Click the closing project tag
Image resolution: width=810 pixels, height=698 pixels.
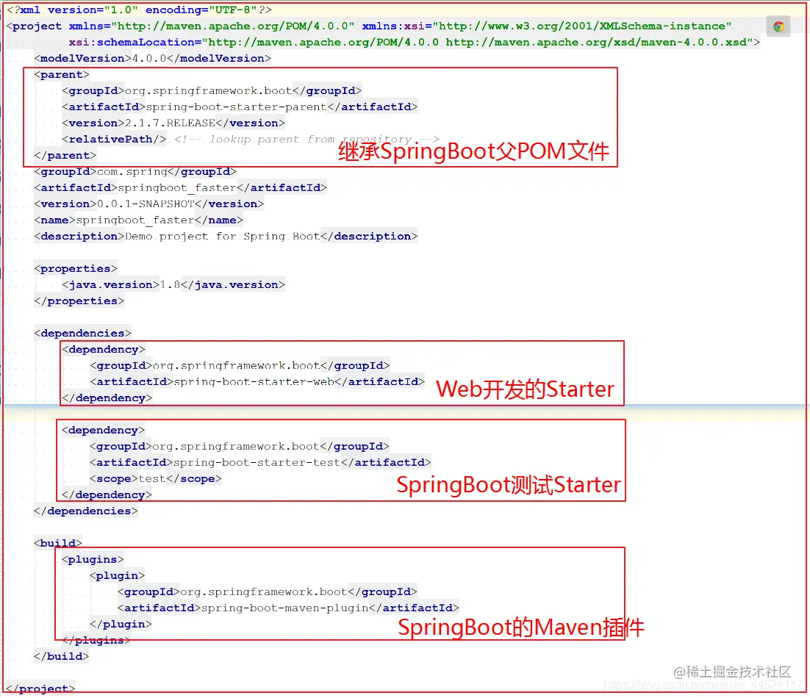pos(40,688)
